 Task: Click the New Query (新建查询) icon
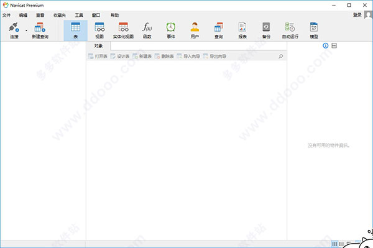click(40, 27)
